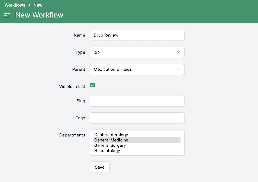Image resolution: width=258 pixels, height=182 pixels.
Task: Uncheck the Visible in List checkbox
Action: [92, 85]
